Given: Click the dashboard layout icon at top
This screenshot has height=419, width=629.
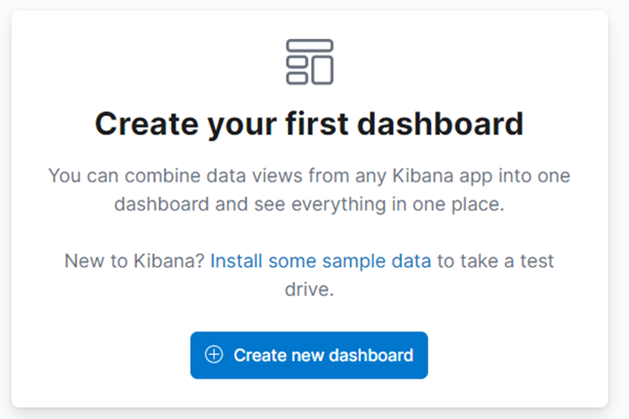Looking at the screenshot, I should pyautogui.click(x=309, y=61).
